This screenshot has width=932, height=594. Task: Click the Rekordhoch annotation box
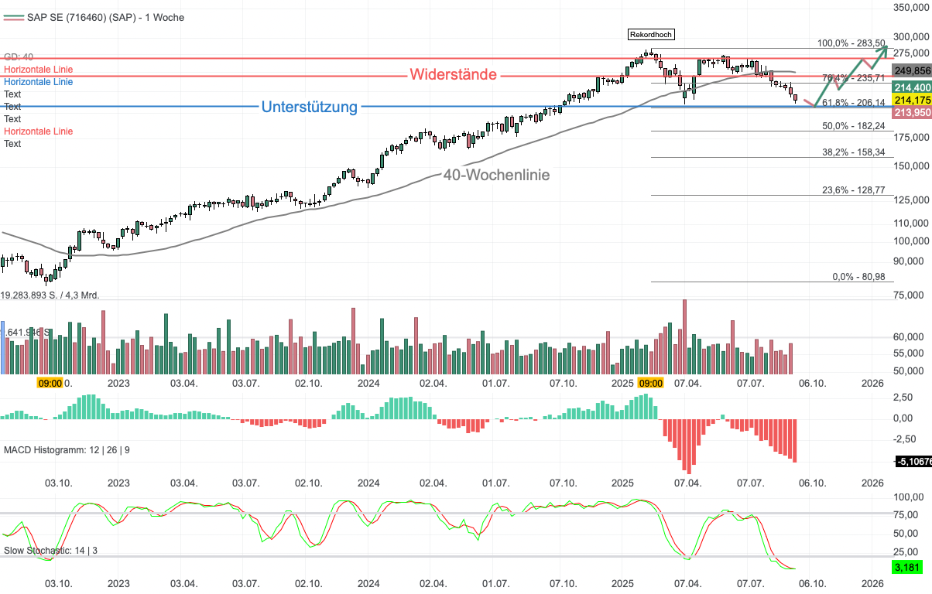tap(651, 34)
